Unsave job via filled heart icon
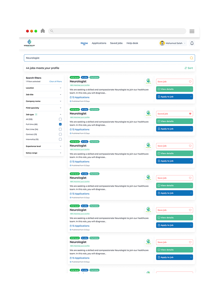 point(190,114)
